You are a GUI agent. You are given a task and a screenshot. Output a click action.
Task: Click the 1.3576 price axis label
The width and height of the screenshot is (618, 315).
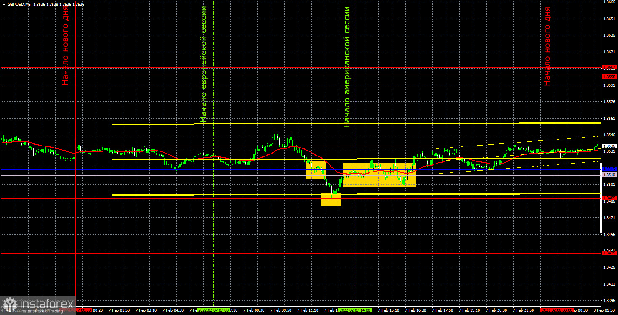[609, 102]
